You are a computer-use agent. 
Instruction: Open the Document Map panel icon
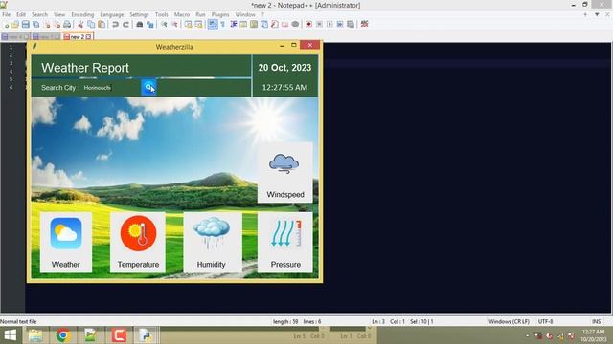[254, 24]
